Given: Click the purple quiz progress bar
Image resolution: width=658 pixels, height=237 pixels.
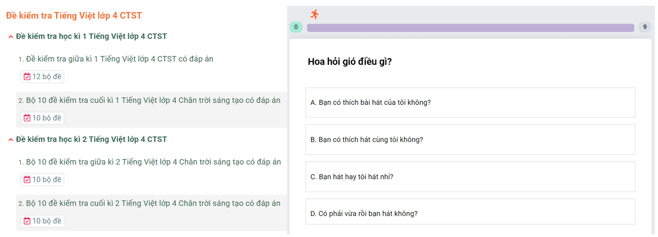Looking at the screenshot, I should point(470,28).
